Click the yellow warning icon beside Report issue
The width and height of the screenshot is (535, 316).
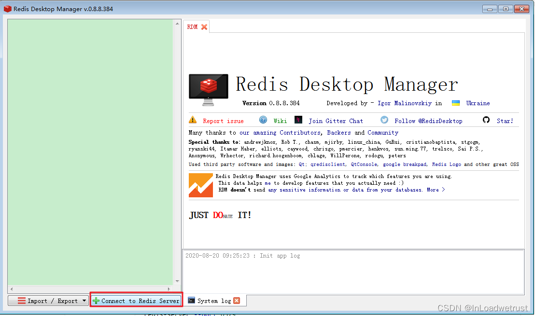pyautogui.click(x=193, y=120)
